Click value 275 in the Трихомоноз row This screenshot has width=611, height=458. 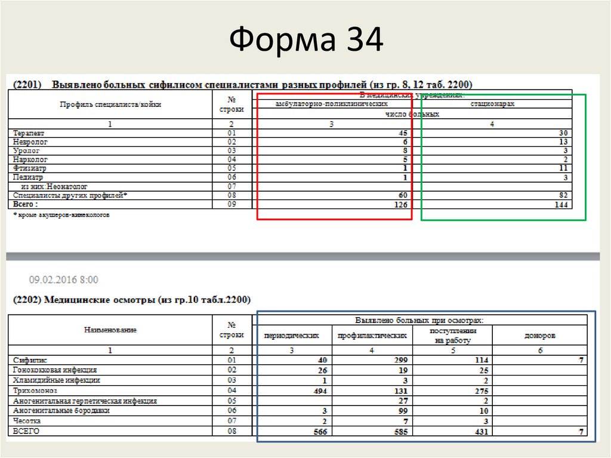tap(482, 391)
